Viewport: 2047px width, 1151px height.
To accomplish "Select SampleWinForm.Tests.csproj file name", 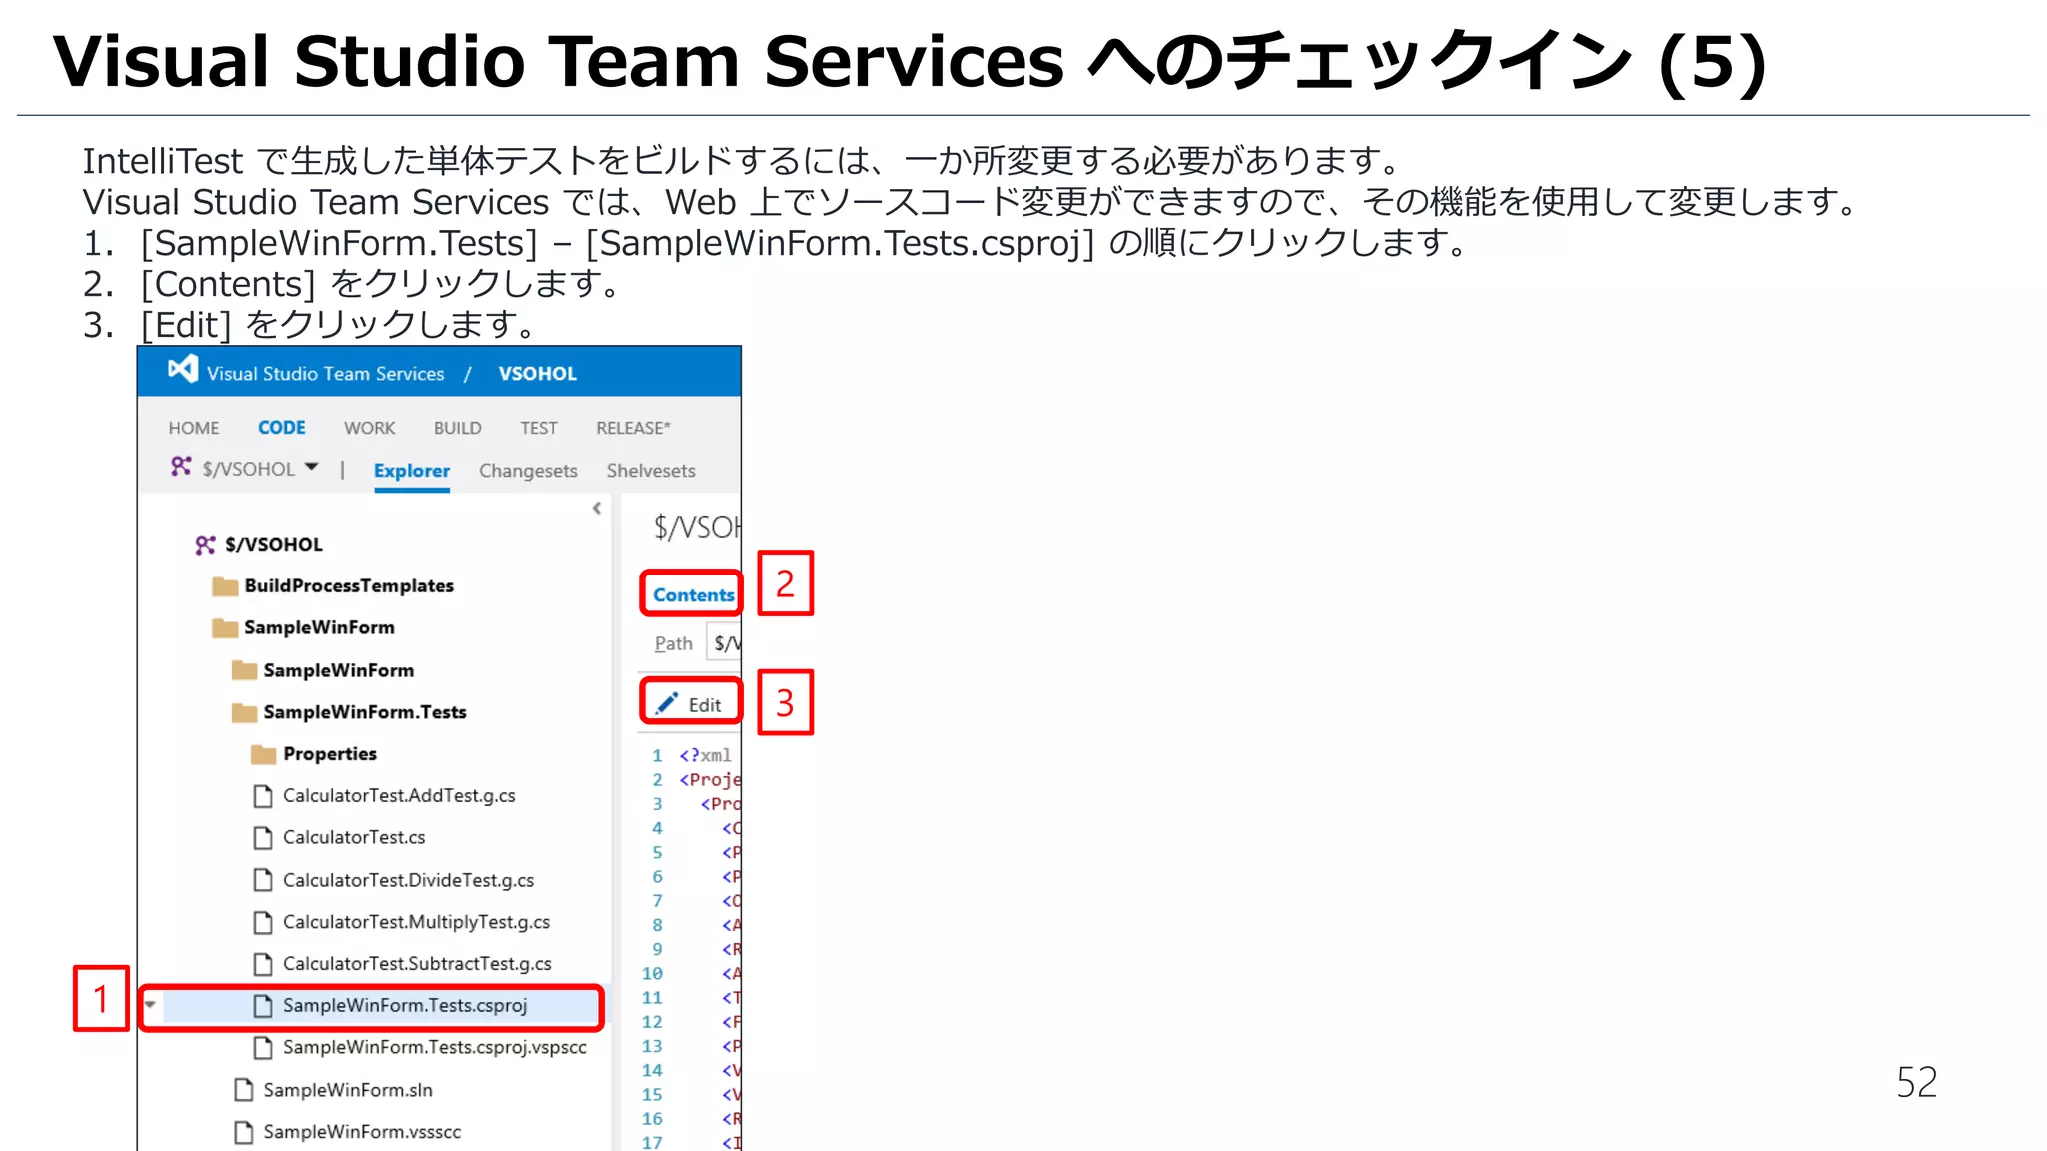I will click(405, 1006).
